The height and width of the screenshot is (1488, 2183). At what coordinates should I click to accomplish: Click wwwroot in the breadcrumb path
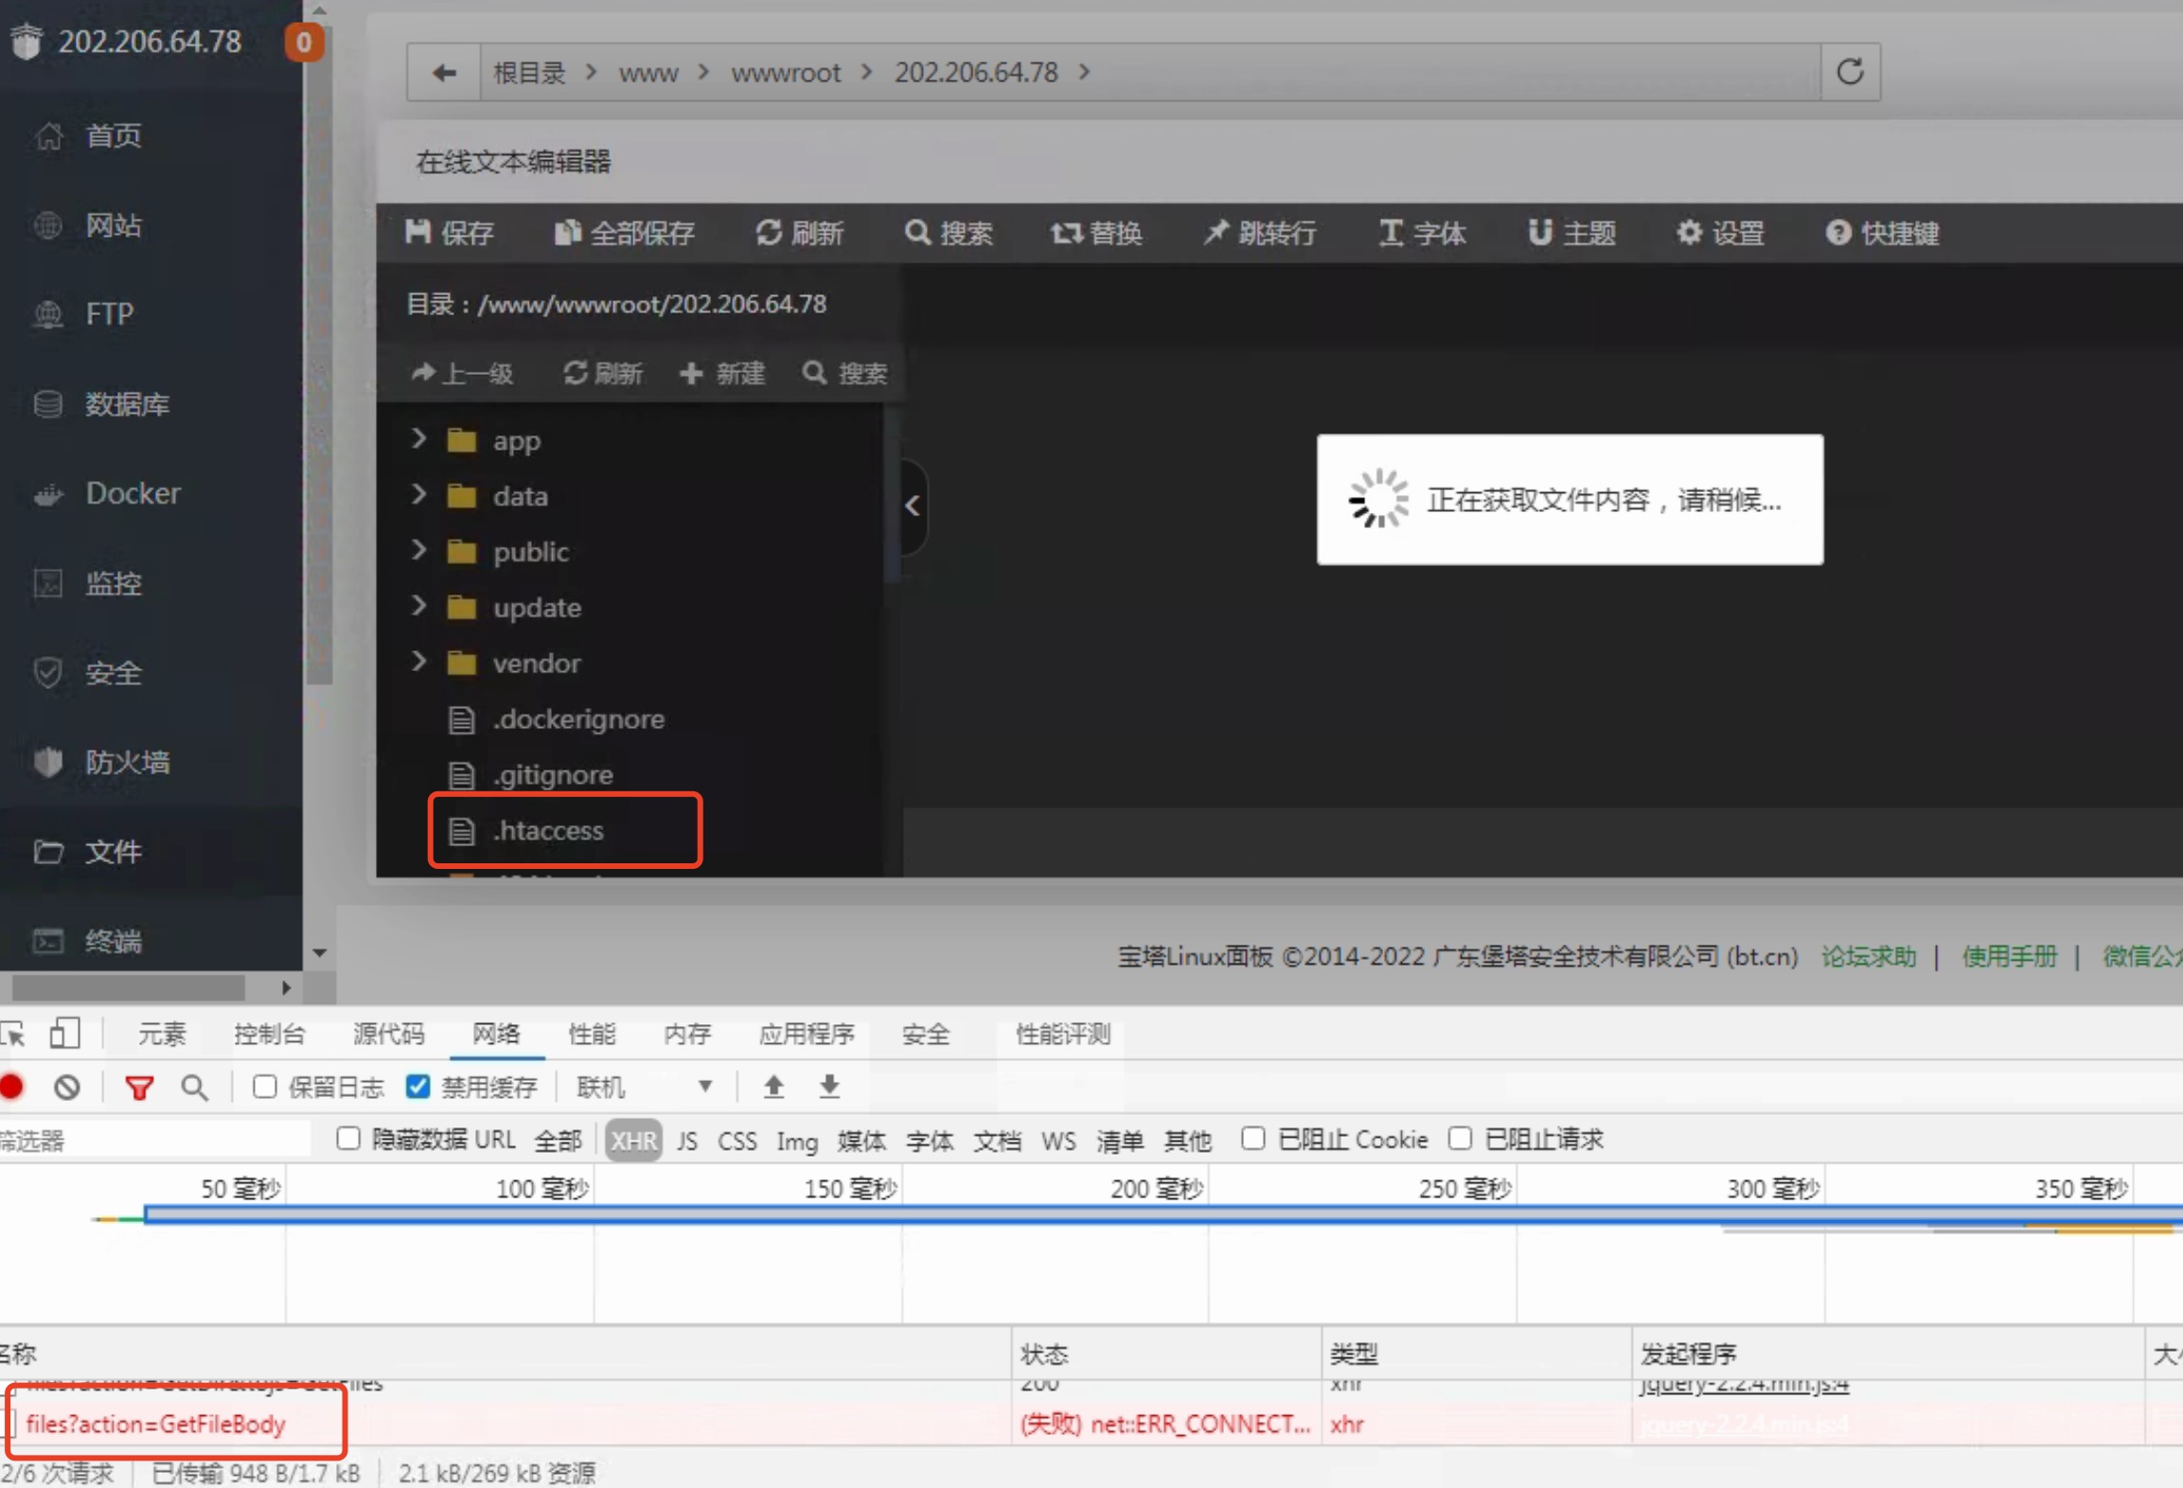point(786,72)
